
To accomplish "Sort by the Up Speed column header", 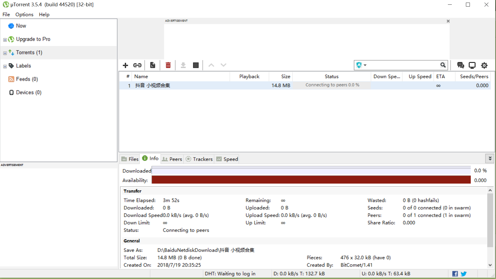I will point(418,77).
